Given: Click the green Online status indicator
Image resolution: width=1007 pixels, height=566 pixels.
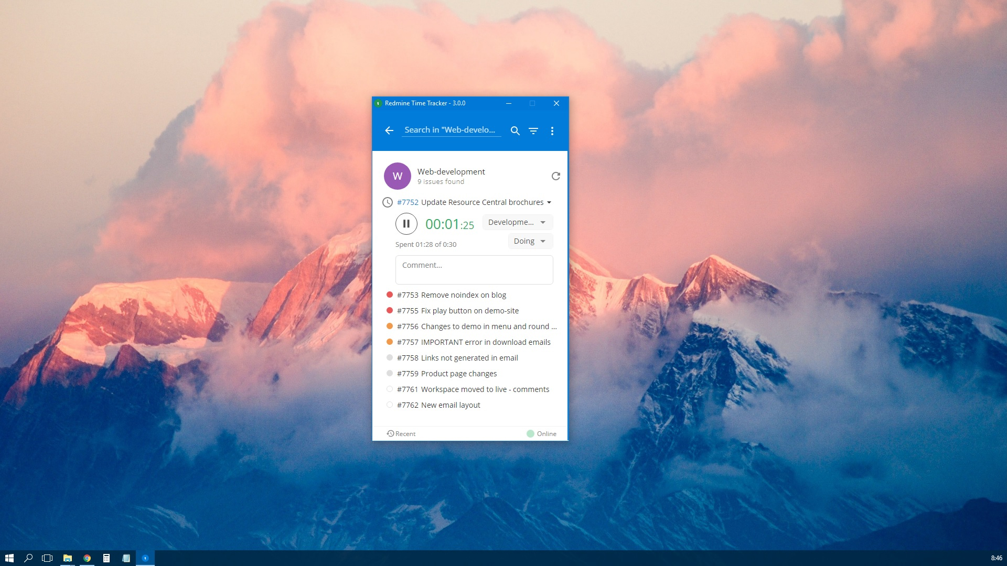Looking at the screenshot, I should click(530, 433).
